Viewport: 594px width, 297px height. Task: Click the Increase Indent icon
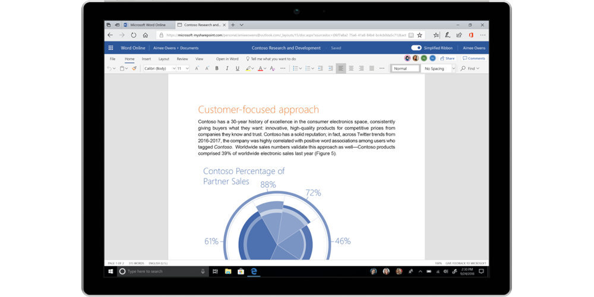pyautogui.click(x=330, y=68)
